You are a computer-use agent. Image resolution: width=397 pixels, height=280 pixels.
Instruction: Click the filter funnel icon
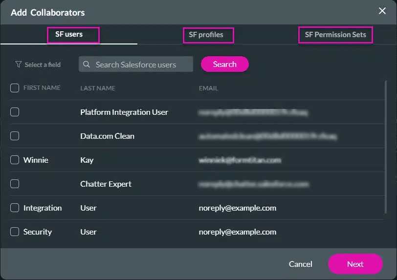click(18, 65)
